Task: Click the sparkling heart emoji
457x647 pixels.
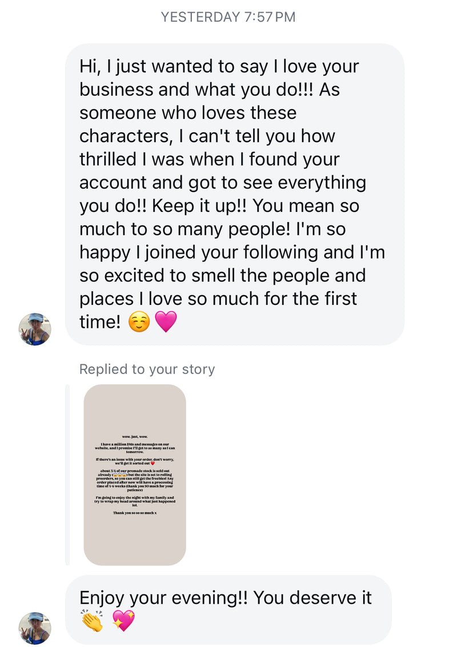Action: click(123, 621)
